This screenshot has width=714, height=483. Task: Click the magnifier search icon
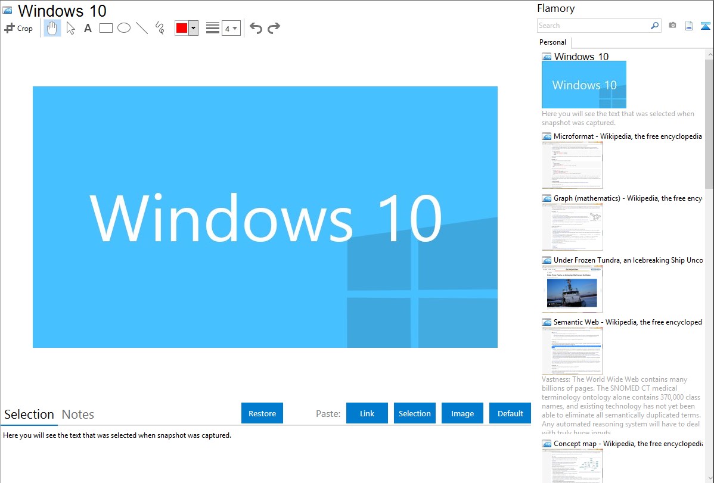(x=654, y=26)
